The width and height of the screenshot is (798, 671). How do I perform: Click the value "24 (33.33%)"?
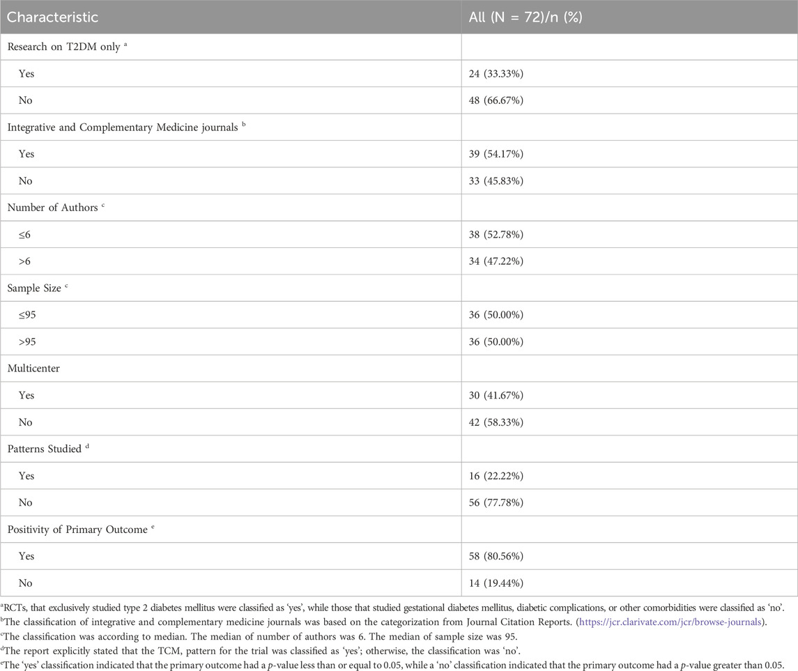[x=496, y=74]
